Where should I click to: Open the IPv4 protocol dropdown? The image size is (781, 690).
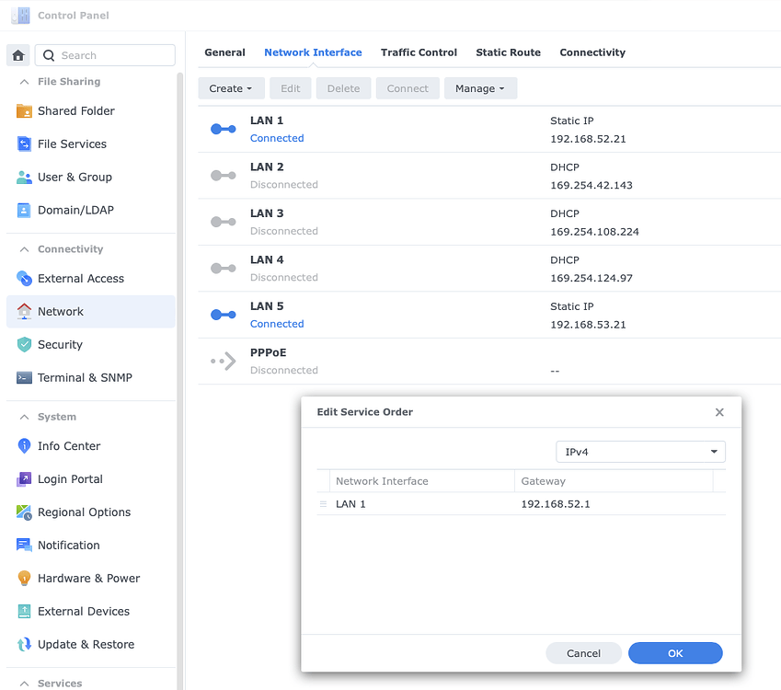coord(640,452)
